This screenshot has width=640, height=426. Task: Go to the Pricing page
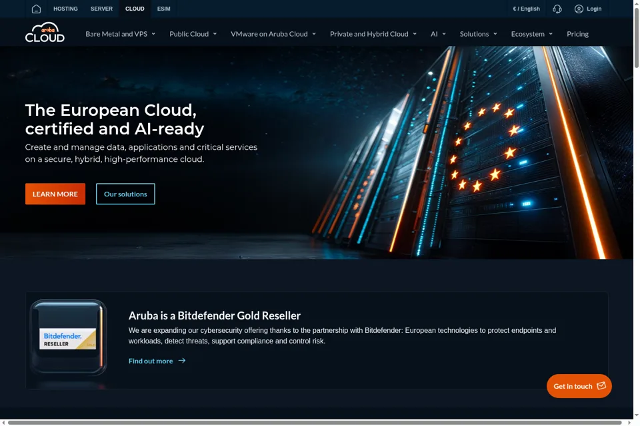pyautogui.click(x=577, y=34)
